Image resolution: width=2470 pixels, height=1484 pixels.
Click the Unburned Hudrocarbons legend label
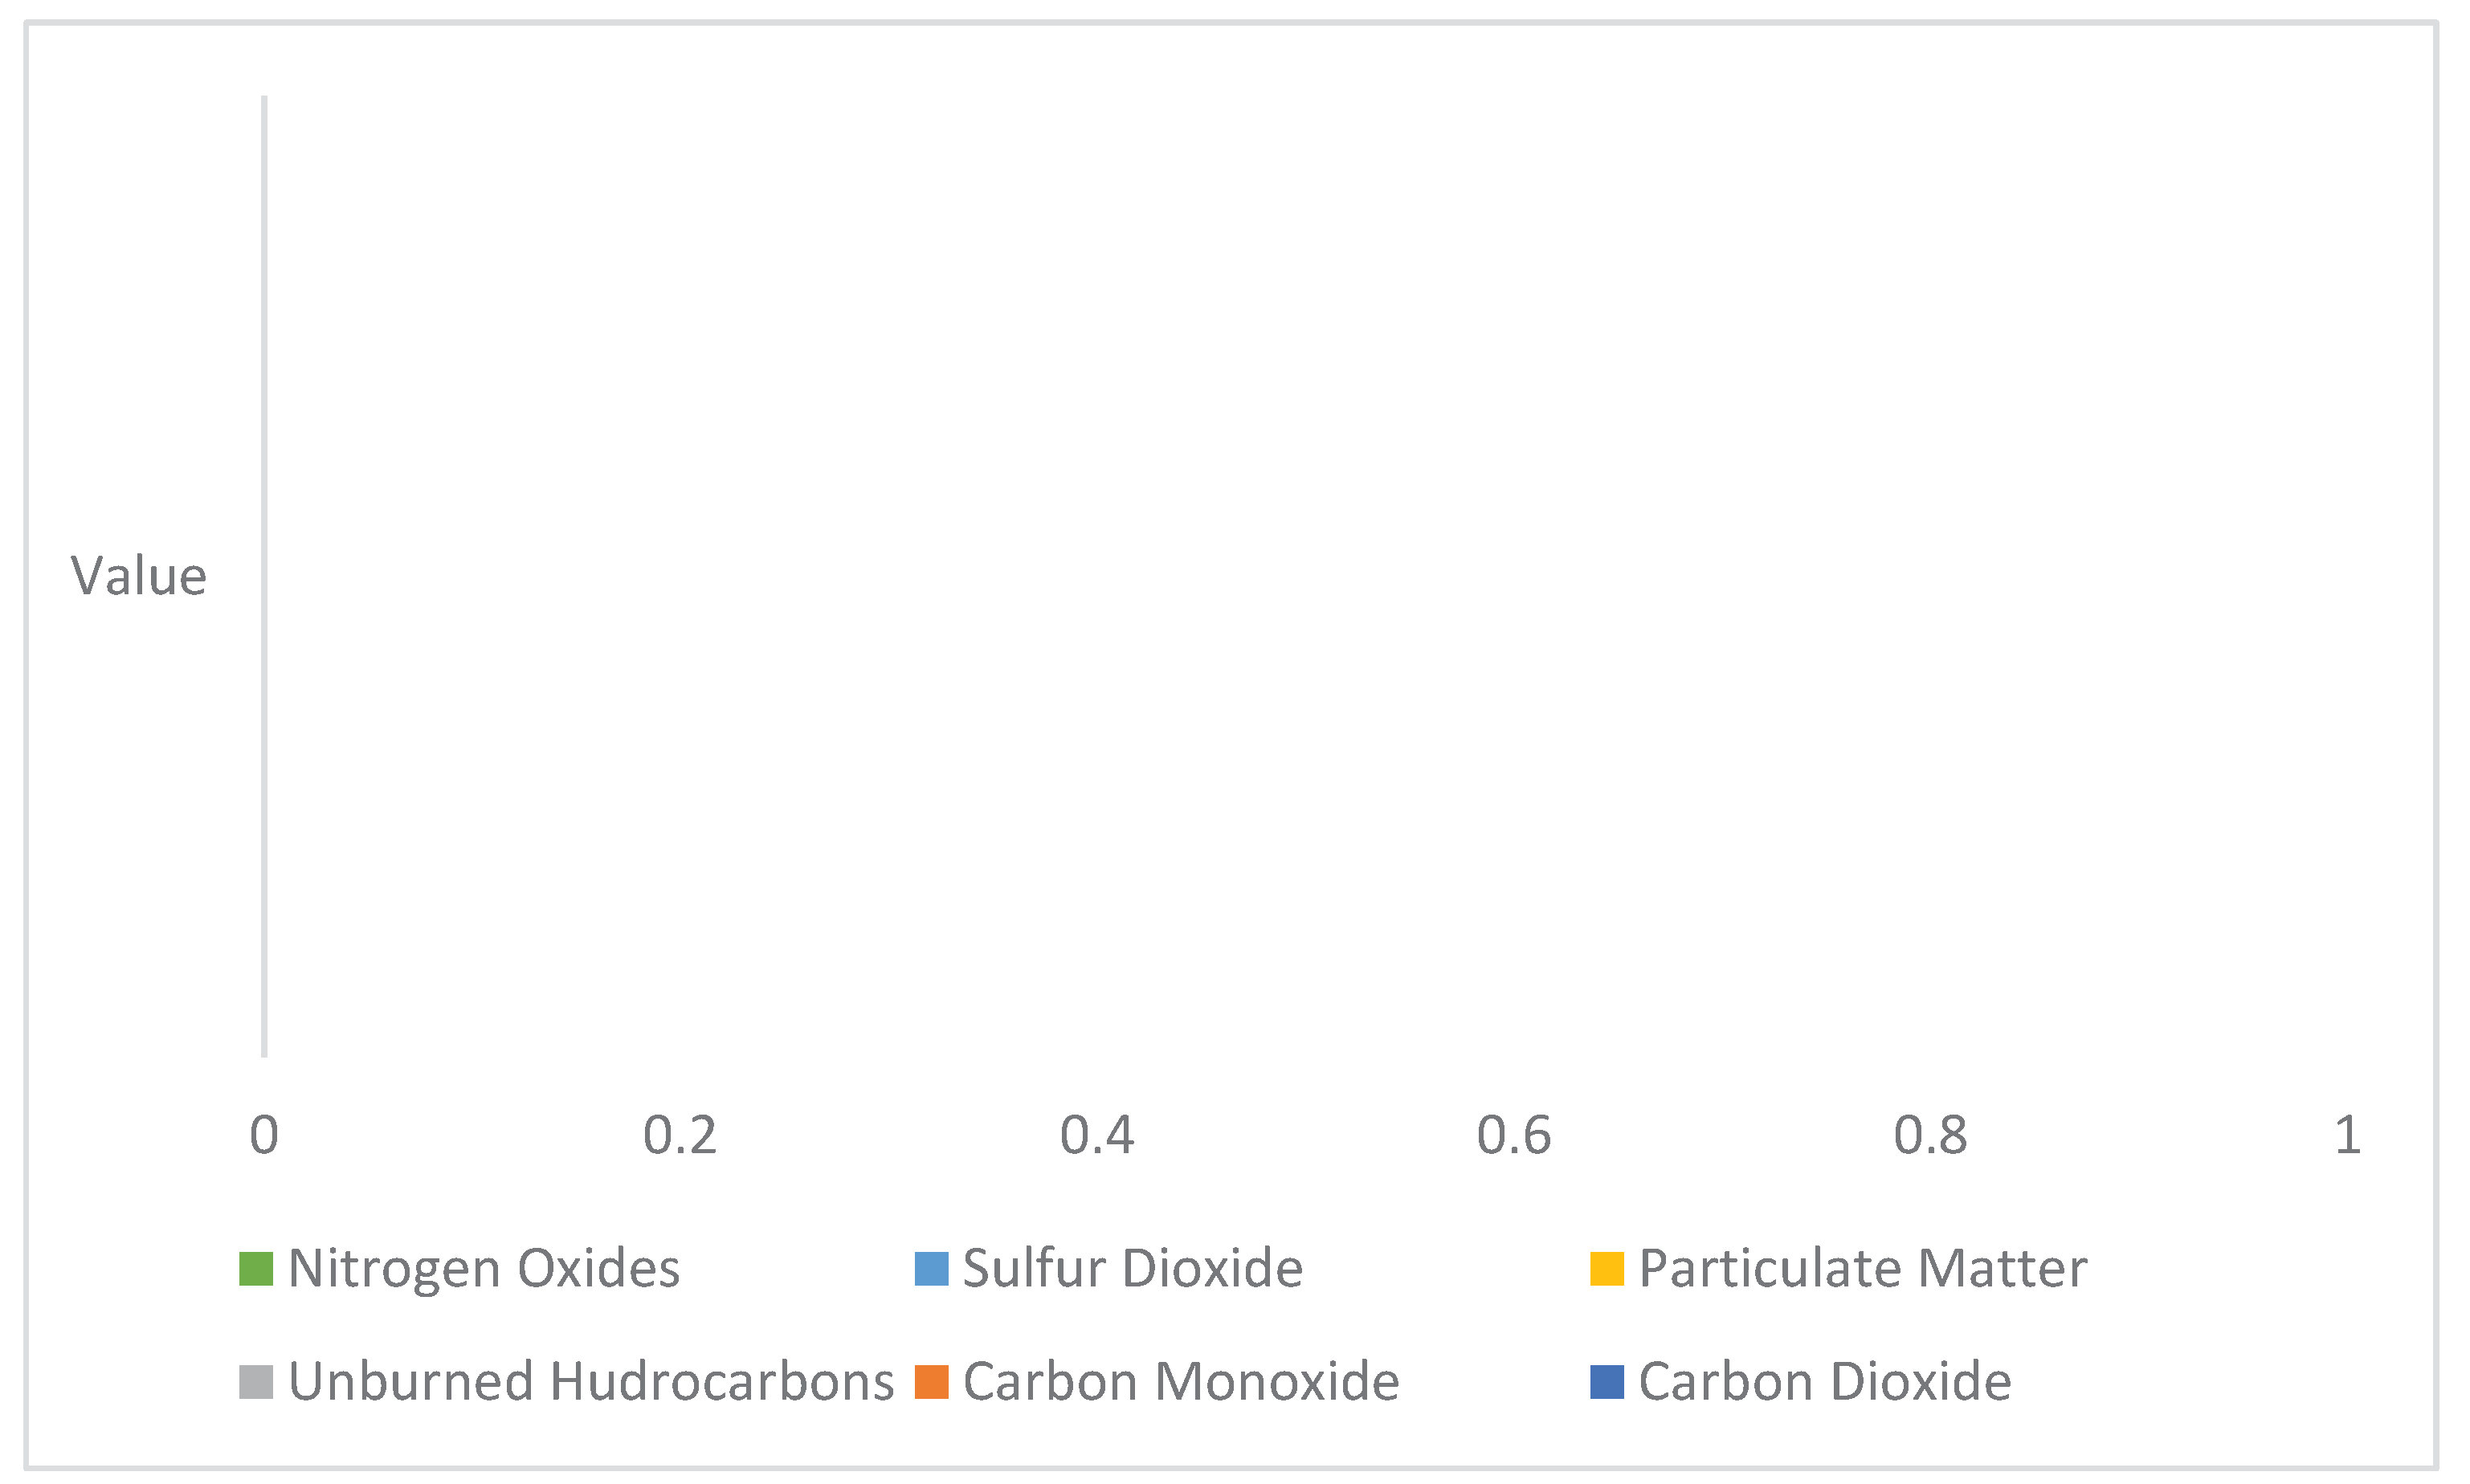point(590,1382)
